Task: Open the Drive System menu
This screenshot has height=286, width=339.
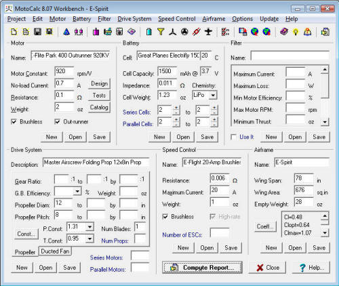Action: (x=134, y=19)
